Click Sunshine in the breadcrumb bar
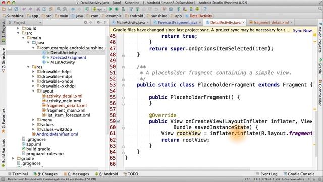The height and width of the screenshot is (182, 323). (x=13, y=16)
